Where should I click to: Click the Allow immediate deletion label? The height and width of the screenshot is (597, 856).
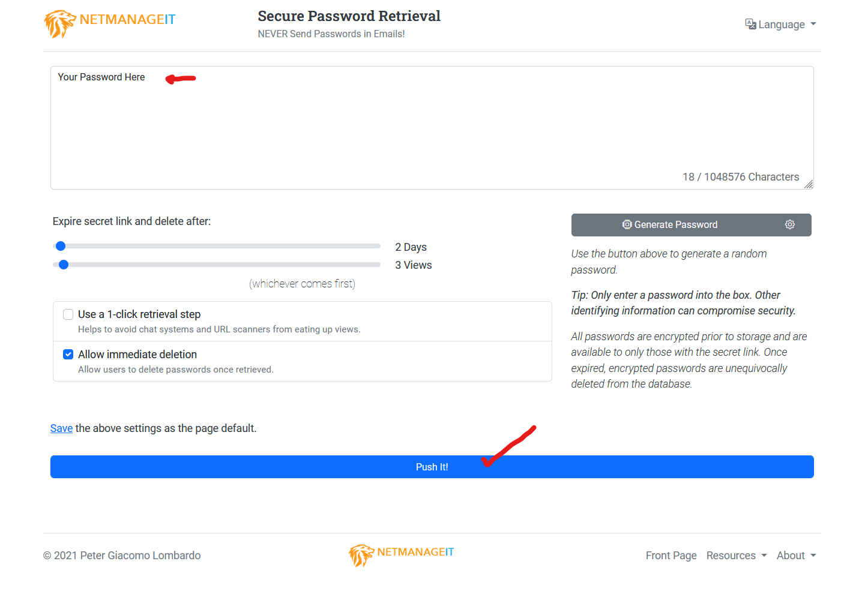[137, 355]
